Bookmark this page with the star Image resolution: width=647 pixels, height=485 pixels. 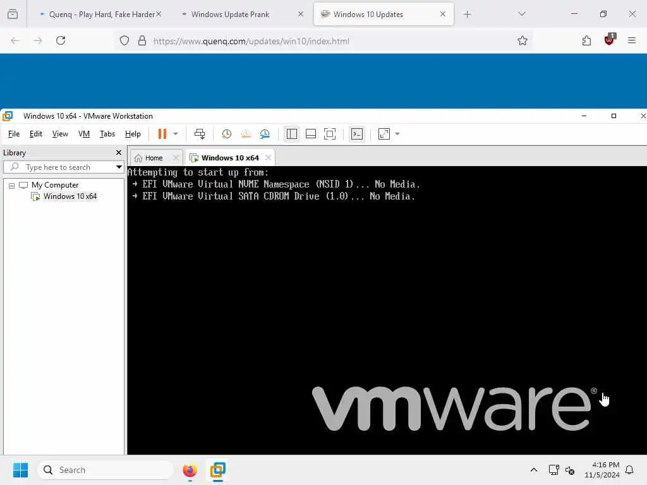(523, 41)
